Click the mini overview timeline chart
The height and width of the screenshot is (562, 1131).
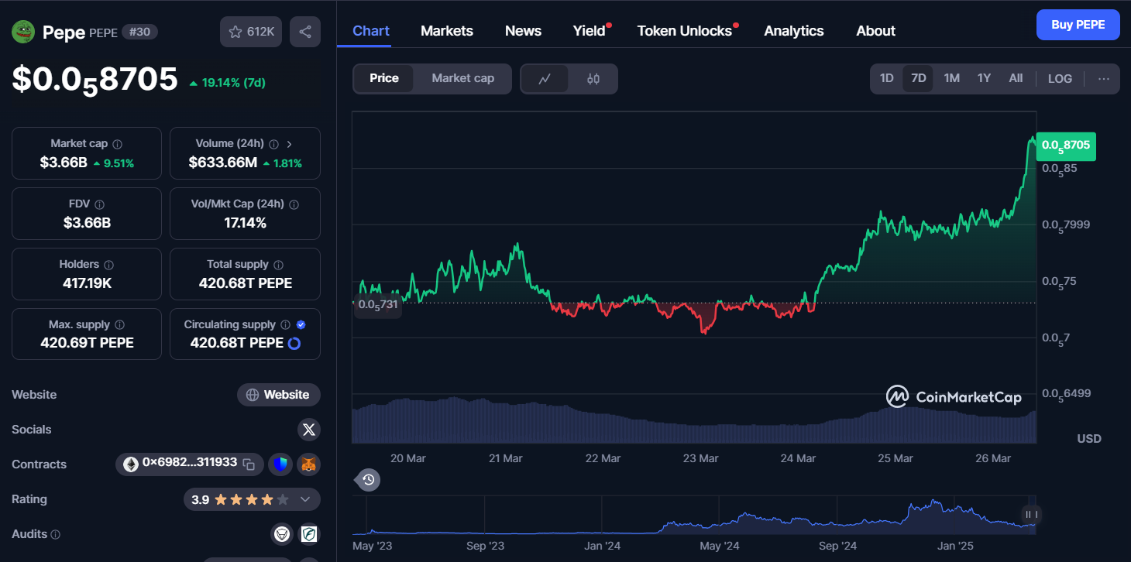(x=695, y=515)
